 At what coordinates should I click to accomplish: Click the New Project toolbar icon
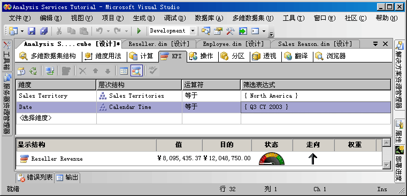[13, 31]
